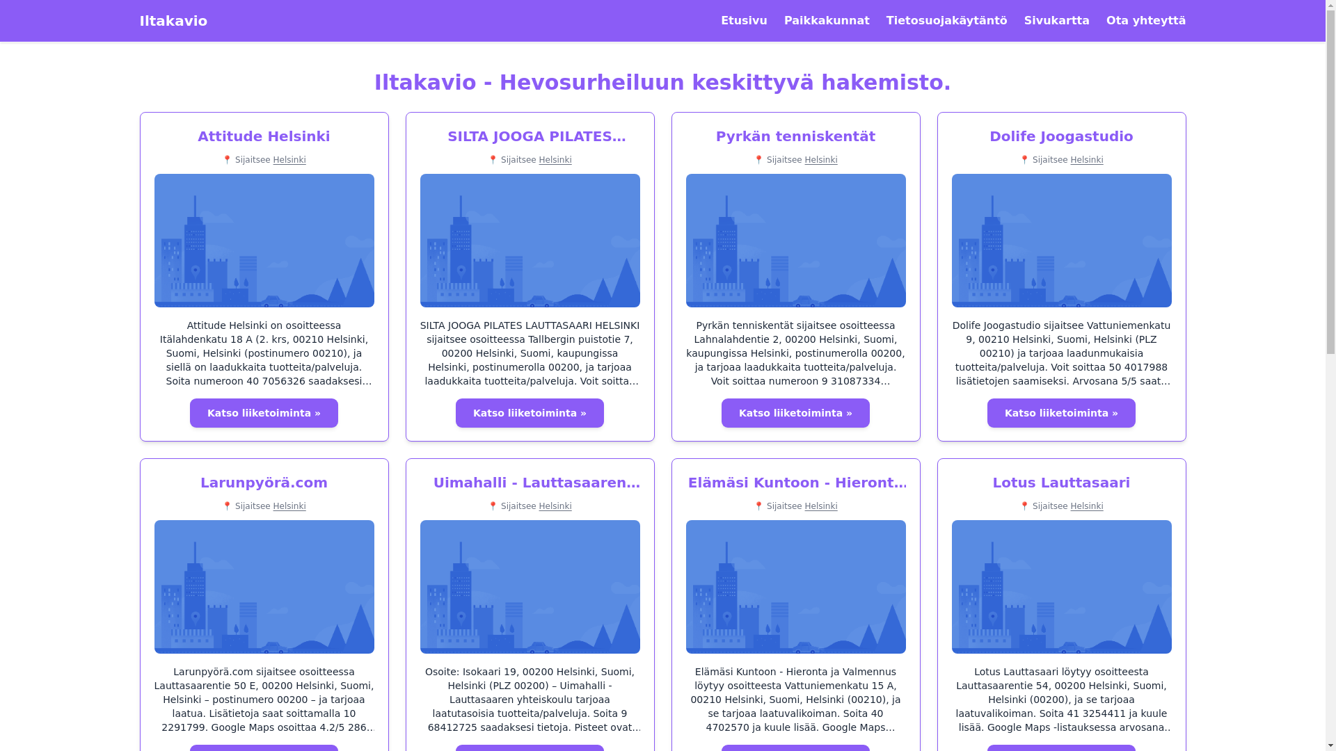Open Uimahalli - Lauttasaaren listing title
This screenshot has height=751, width=1336.
point(536,483)
